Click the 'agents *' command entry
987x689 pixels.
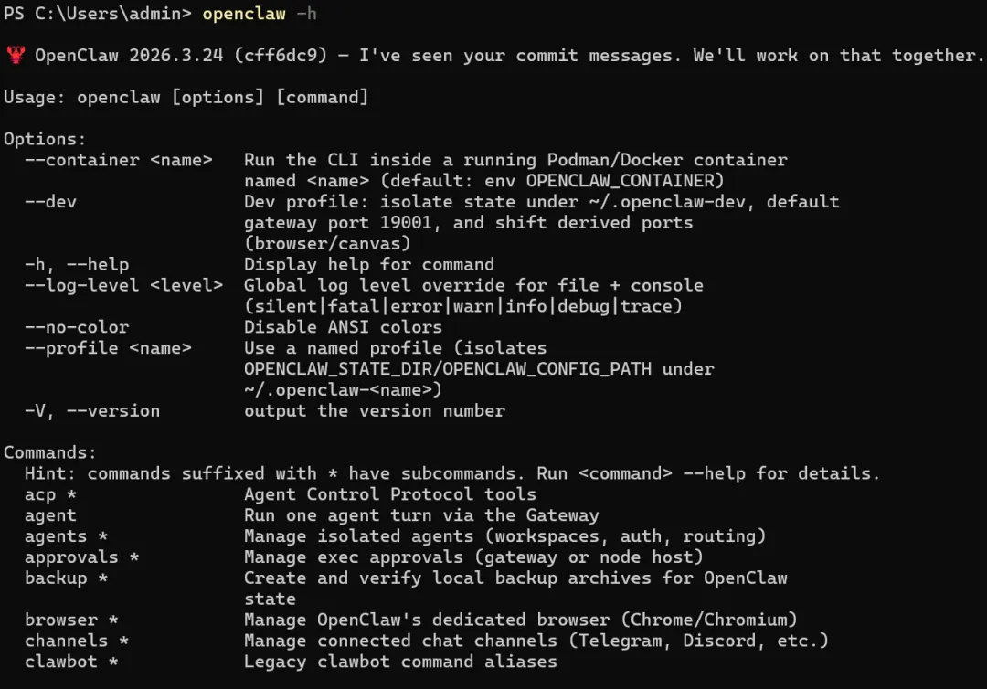pyautogui.click(x=67, y=536)
